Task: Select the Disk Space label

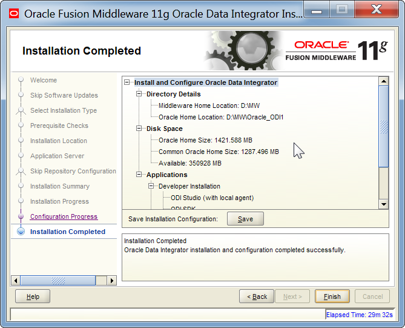Action: (165, 129)
